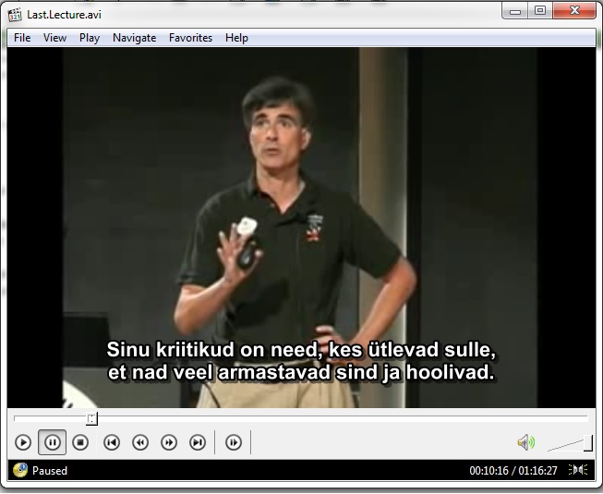Open the View menu

pos(54,38)
